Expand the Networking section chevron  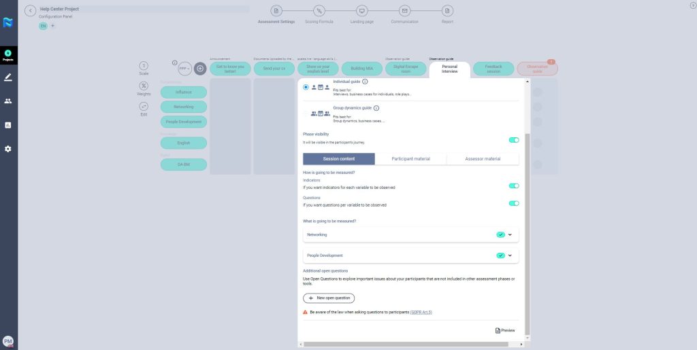[510, 234]
